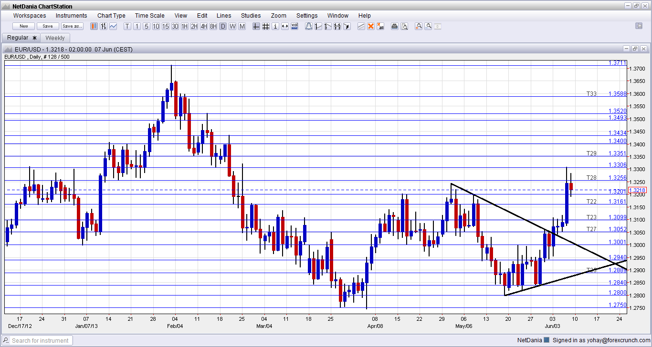
Task: Click the info (i) toolbar icon
Action: point(275,26)
